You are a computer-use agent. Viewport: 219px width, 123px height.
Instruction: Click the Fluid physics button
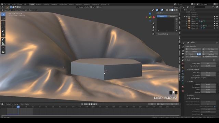(x=210, y=52)
